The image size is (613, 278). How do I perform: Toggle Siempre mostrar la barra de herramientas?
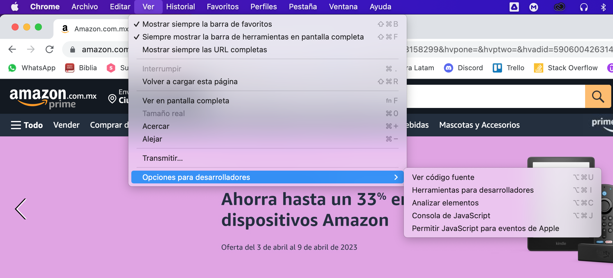pos(267,37)
